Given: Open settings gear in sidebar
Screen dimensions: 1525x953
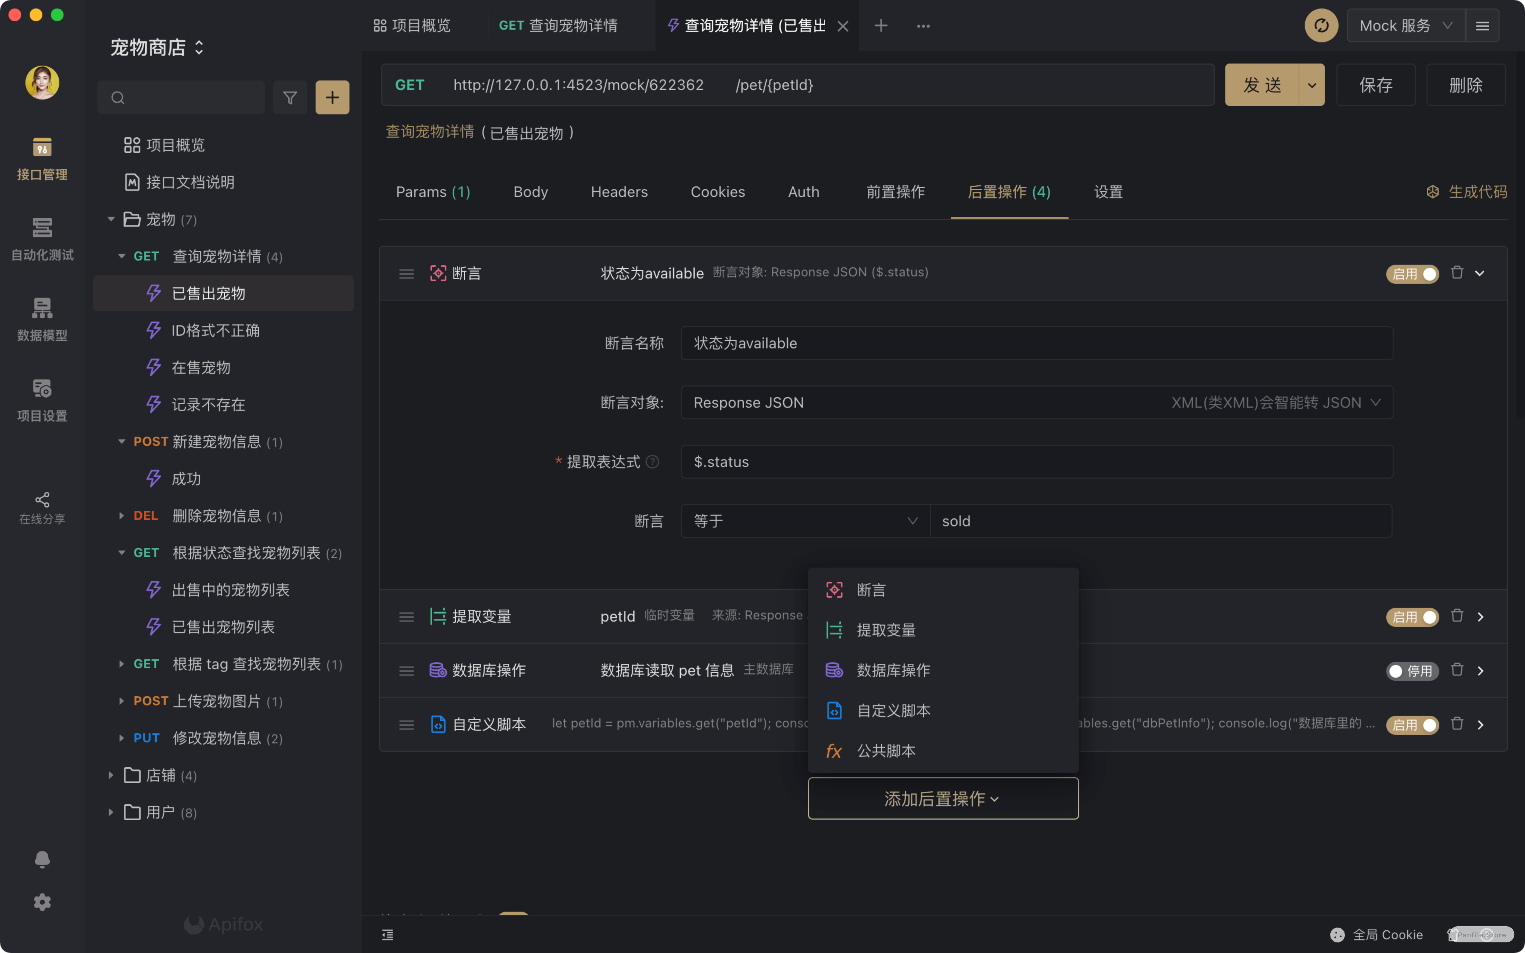Looking at the screenshot, I should pyautogui.click(x=42, y=902).
